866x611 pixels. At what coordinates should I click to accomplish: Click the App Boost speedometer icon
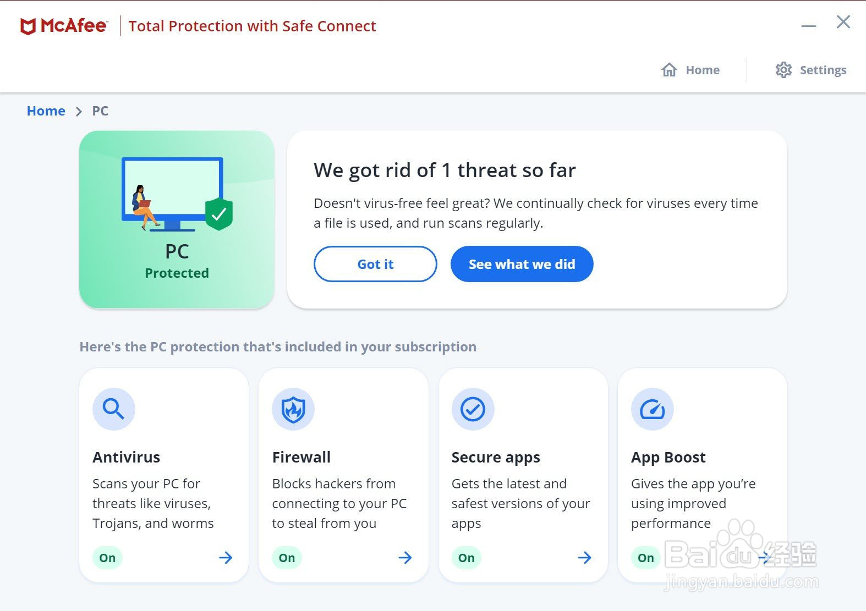click(652, 409)
